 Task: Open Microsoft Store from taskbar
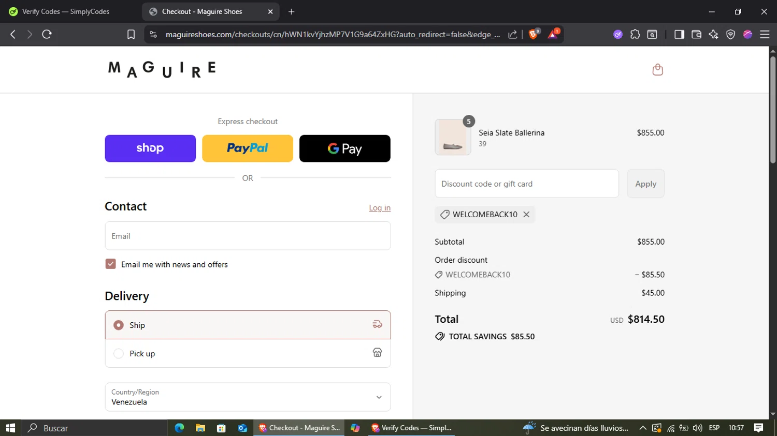click(x=221, y=428)
